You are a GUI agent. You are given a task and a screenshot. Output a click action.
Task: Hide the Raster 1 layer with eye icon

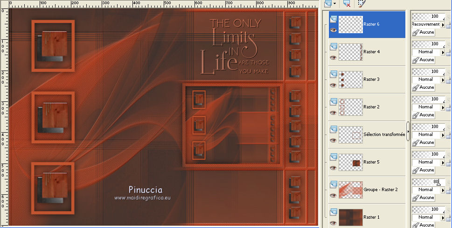(x=333, y=223)
